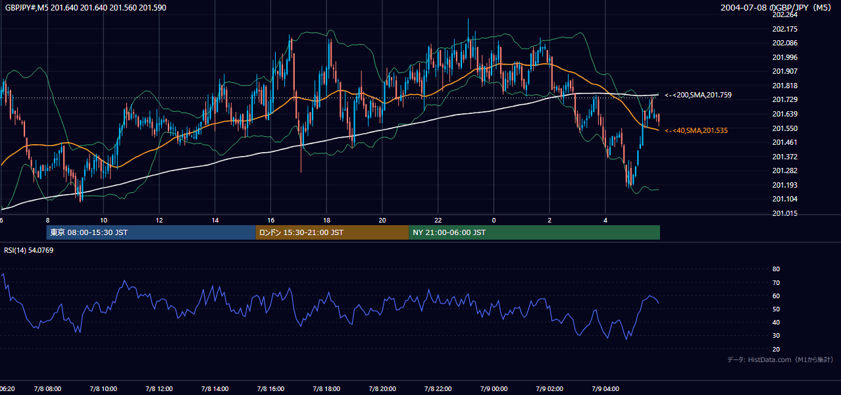Select the ロンドン 15:30-21:00 JST session bar

click(x=332, y=232)
